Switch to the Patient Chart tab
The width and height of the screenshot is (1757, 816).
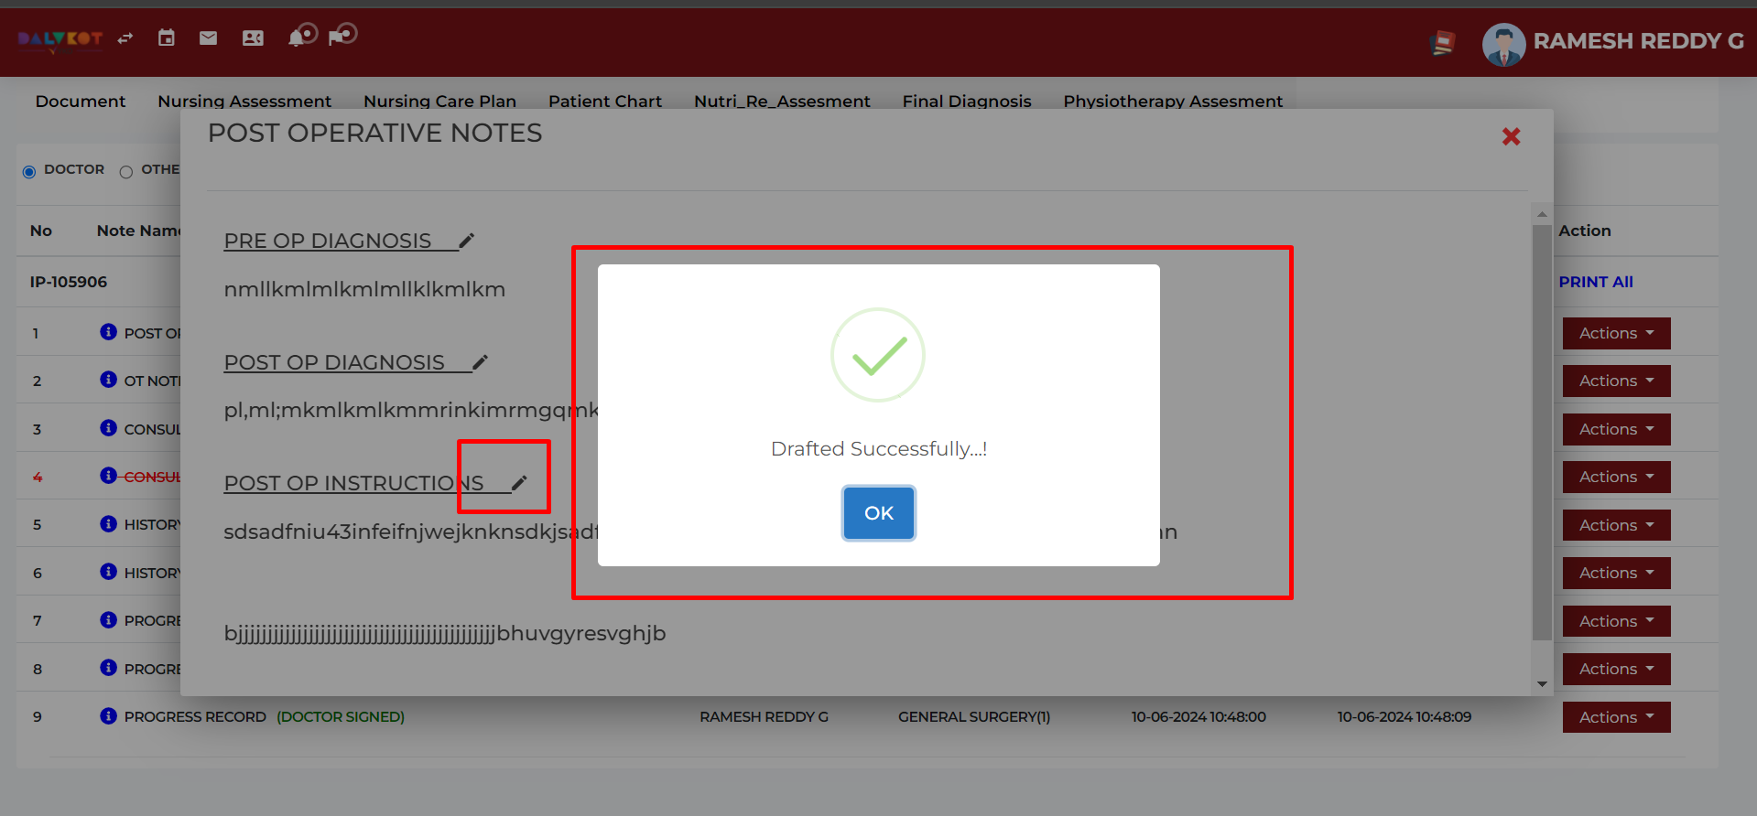click(604, 101)
